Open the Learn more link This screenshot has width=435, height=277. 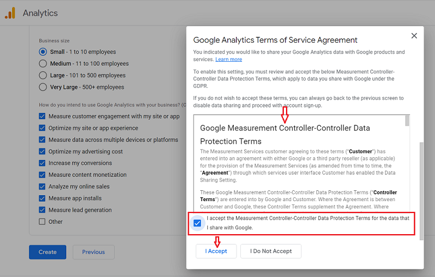pos(228,59)
